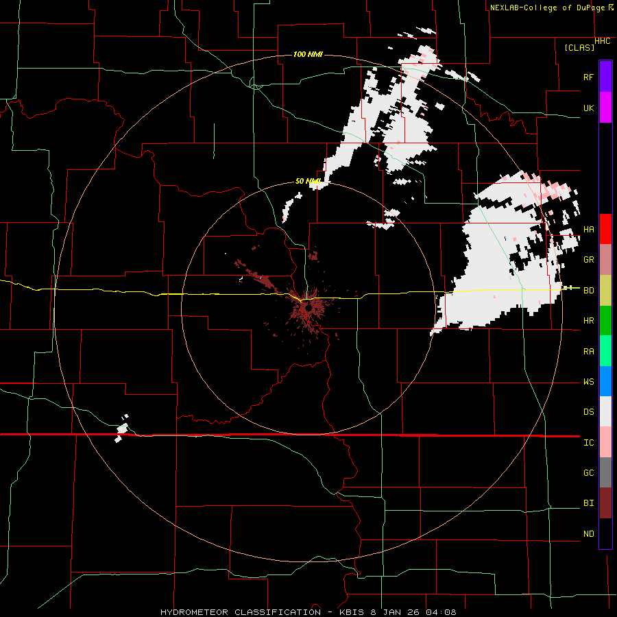Select the BD yellow legend block
The image size is (617, 617).
605,291
